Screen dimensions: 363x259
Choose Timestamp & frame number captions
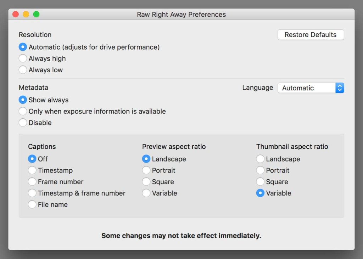[32, 193]
